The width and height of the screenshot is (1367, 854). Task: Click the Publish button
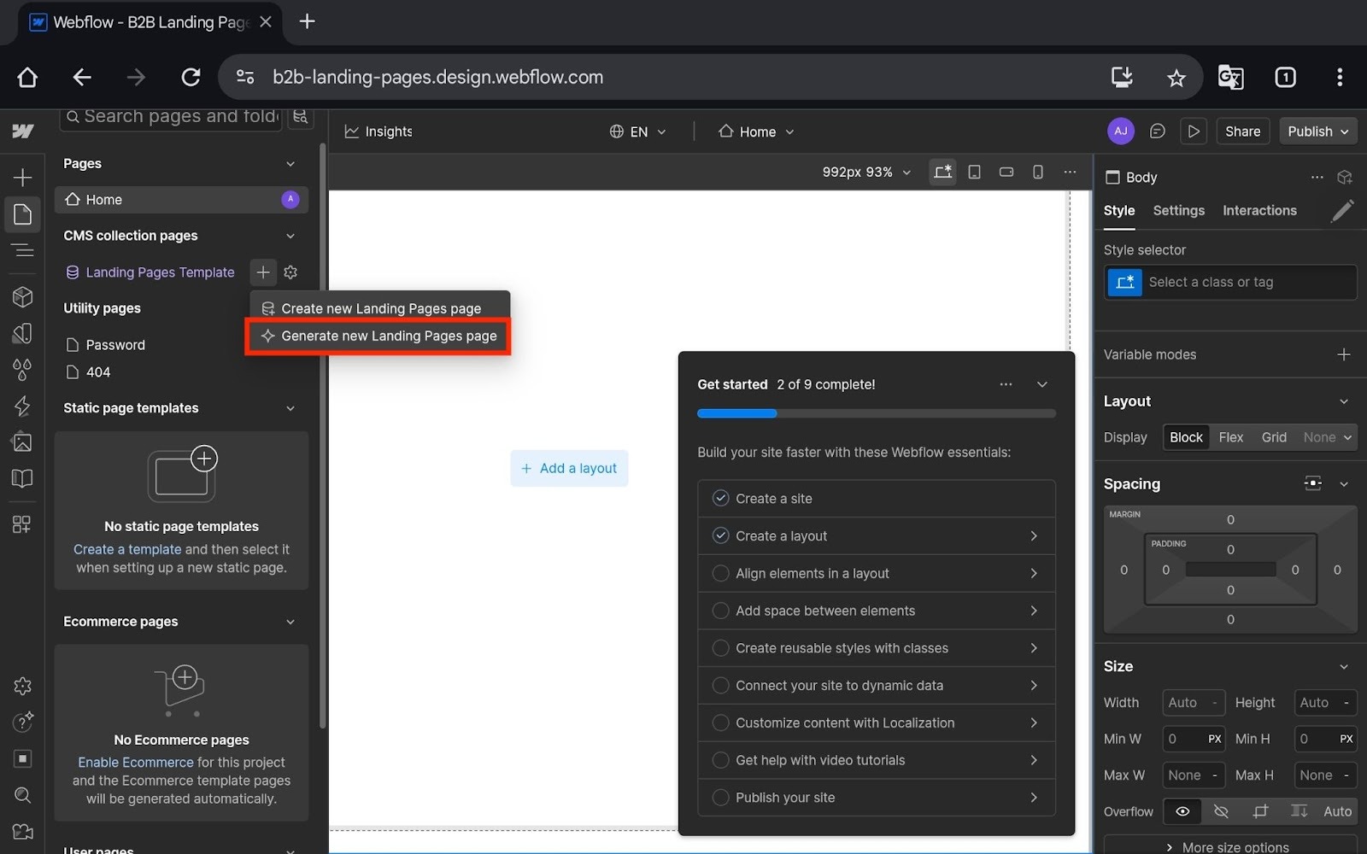point(1317,131)
